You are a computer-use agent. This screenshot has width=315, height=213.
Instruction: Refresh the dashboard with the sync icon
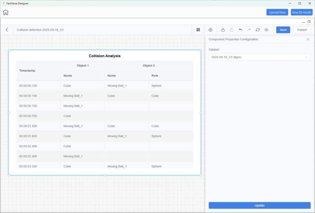(x=258, y=30)
